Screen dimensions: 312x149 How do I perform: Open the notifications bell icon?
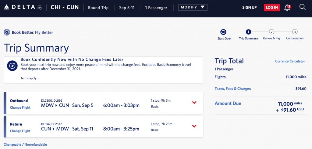287,8
